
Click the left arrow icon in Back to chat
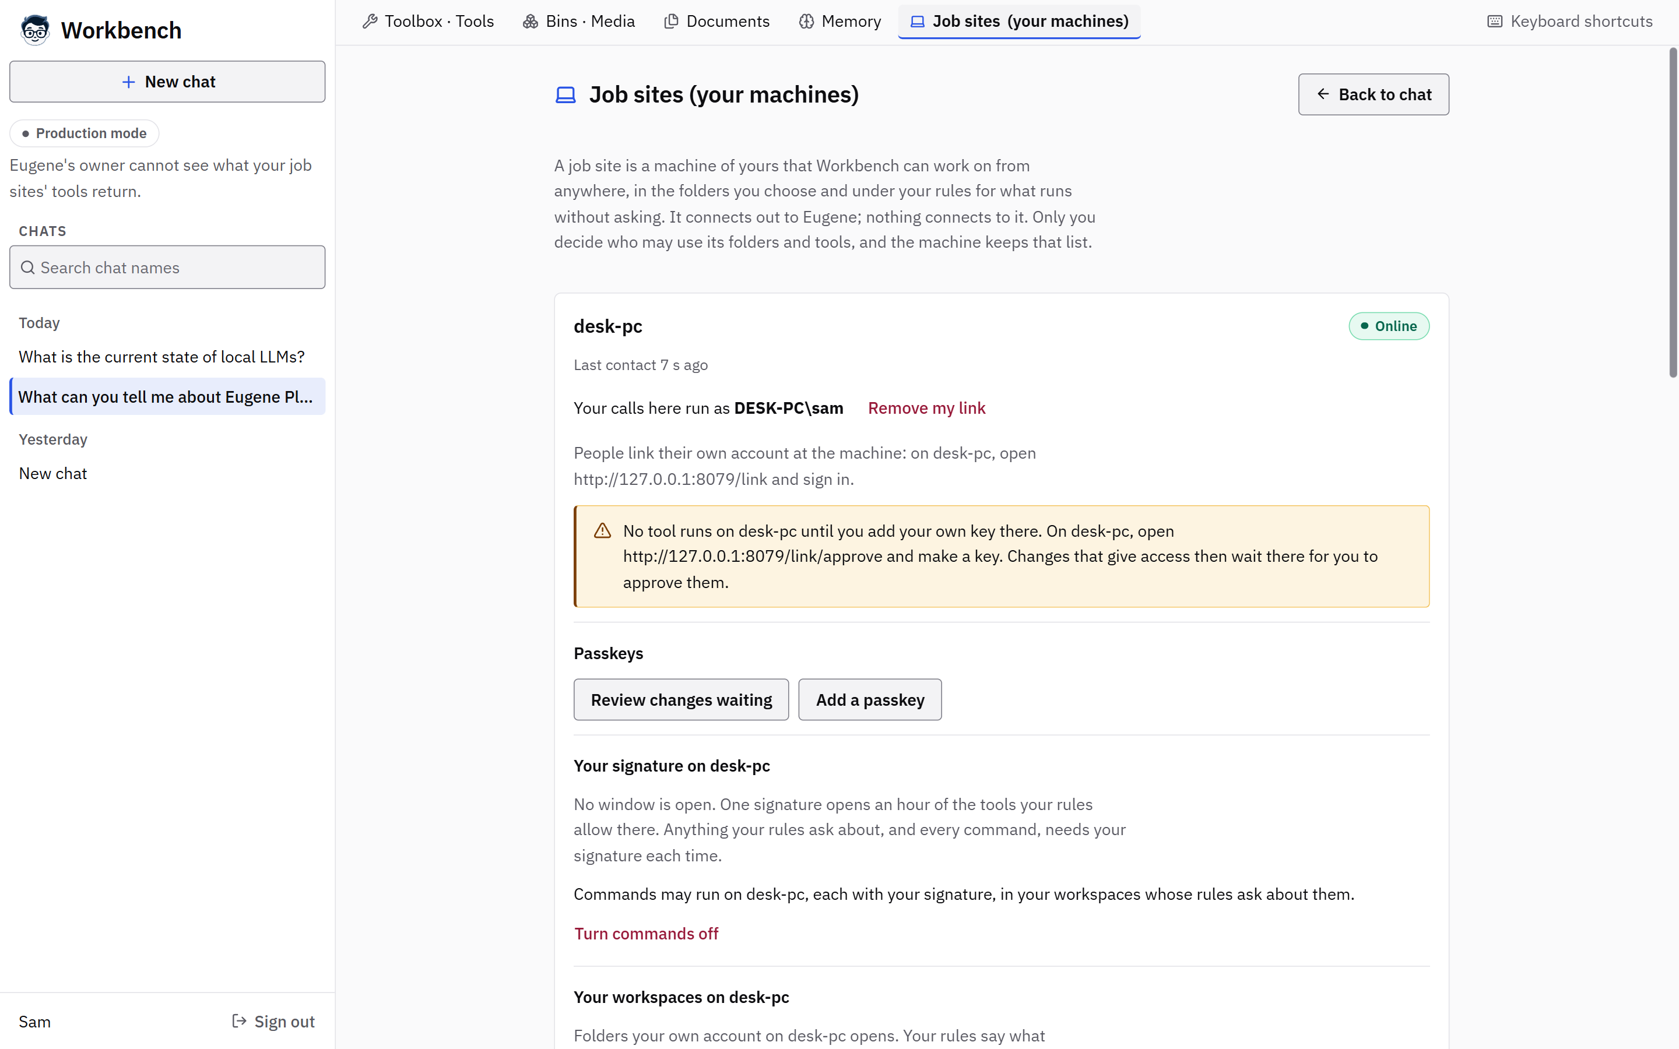[x=1323, y=94]
